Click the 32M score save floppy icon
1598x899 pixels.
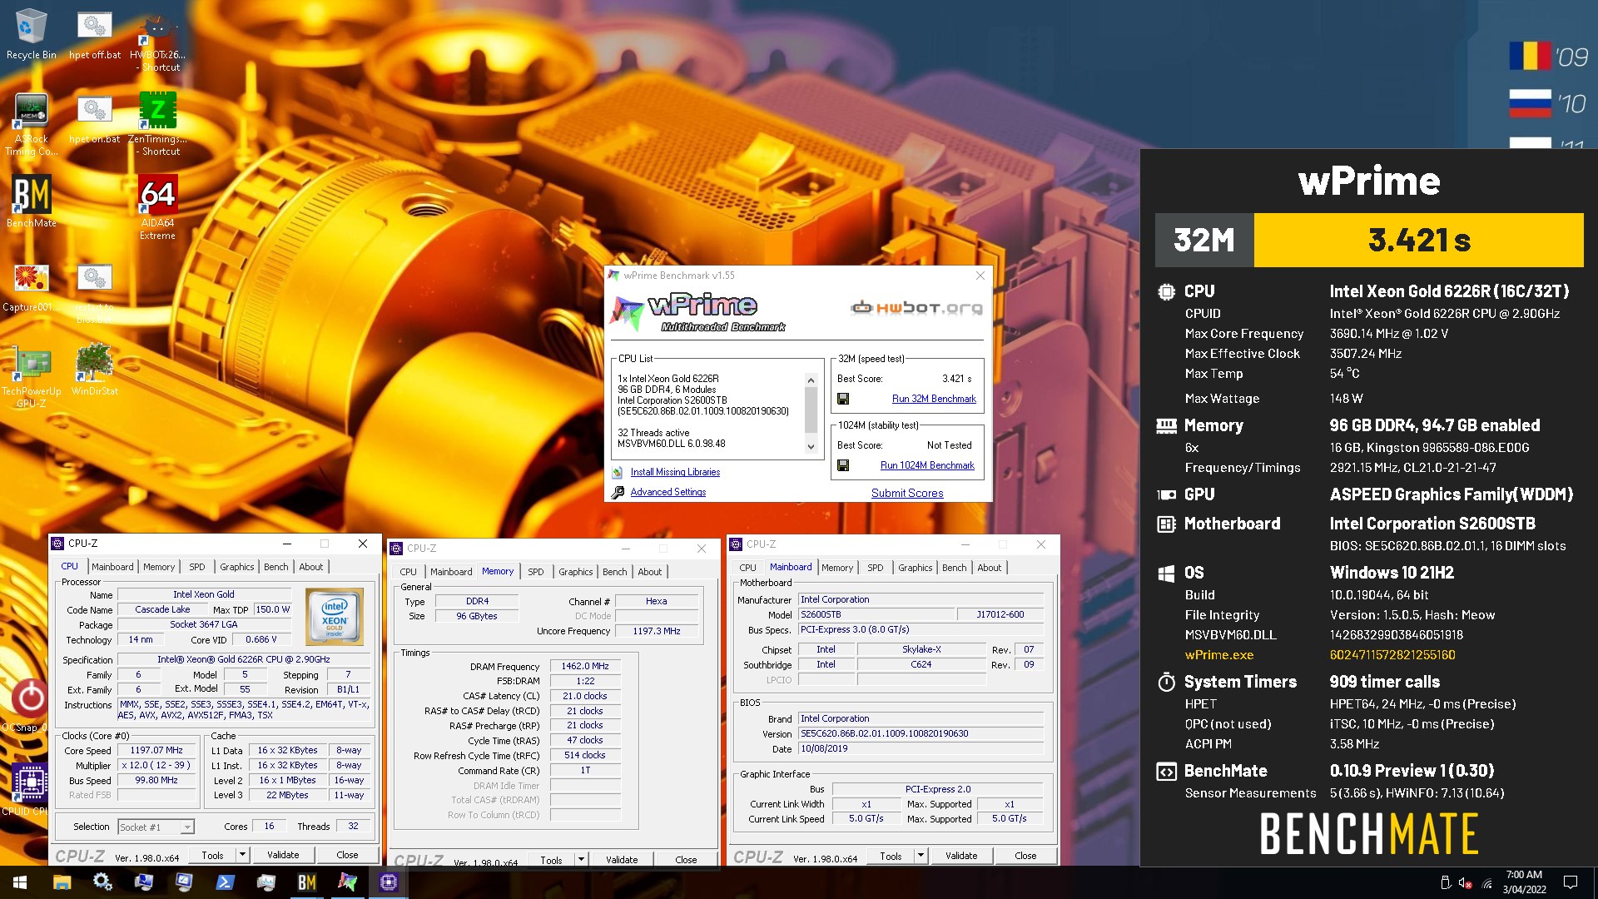click(843, 399)
